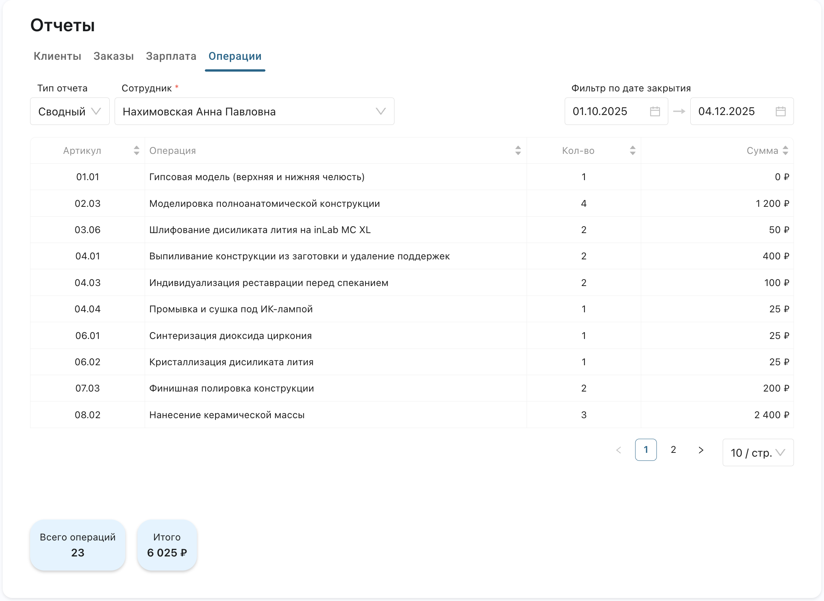Click the end date calendar icon
824x601 pixels.
tap(780, 111)
